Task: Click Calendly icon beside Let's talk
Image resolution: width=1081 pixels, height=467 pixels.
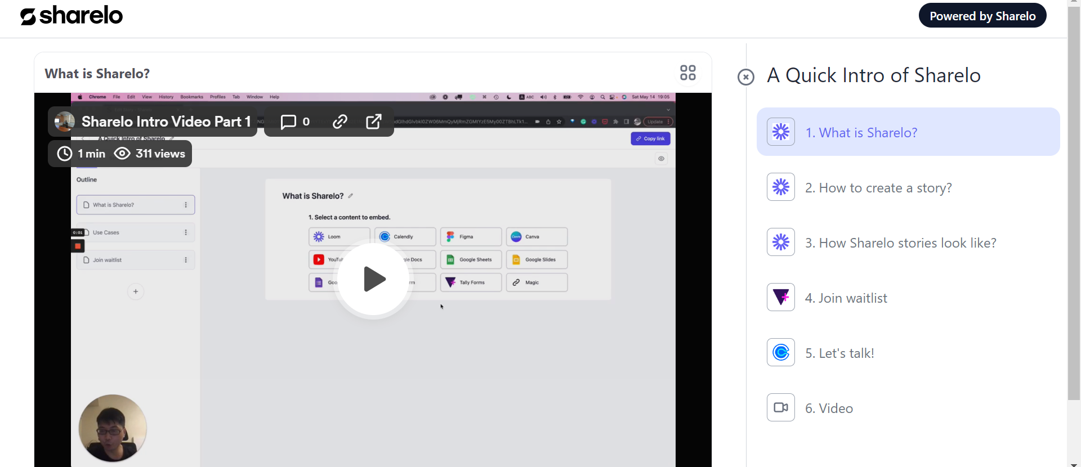Action: click(x=781, y=352)
